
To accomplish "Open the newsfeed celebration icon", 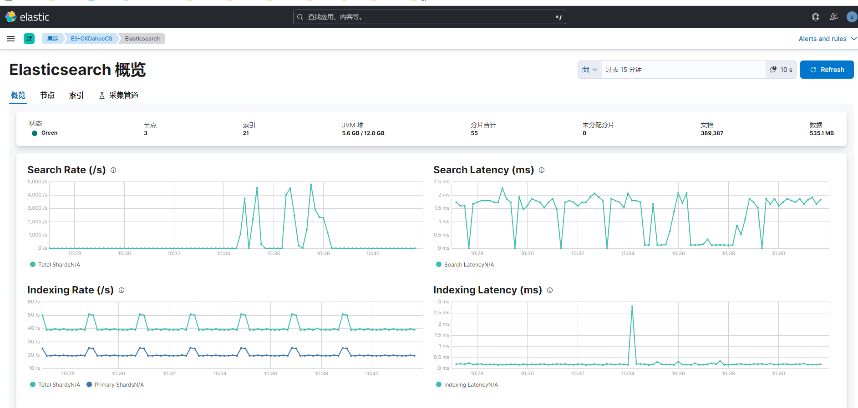I will click(834, 17).
